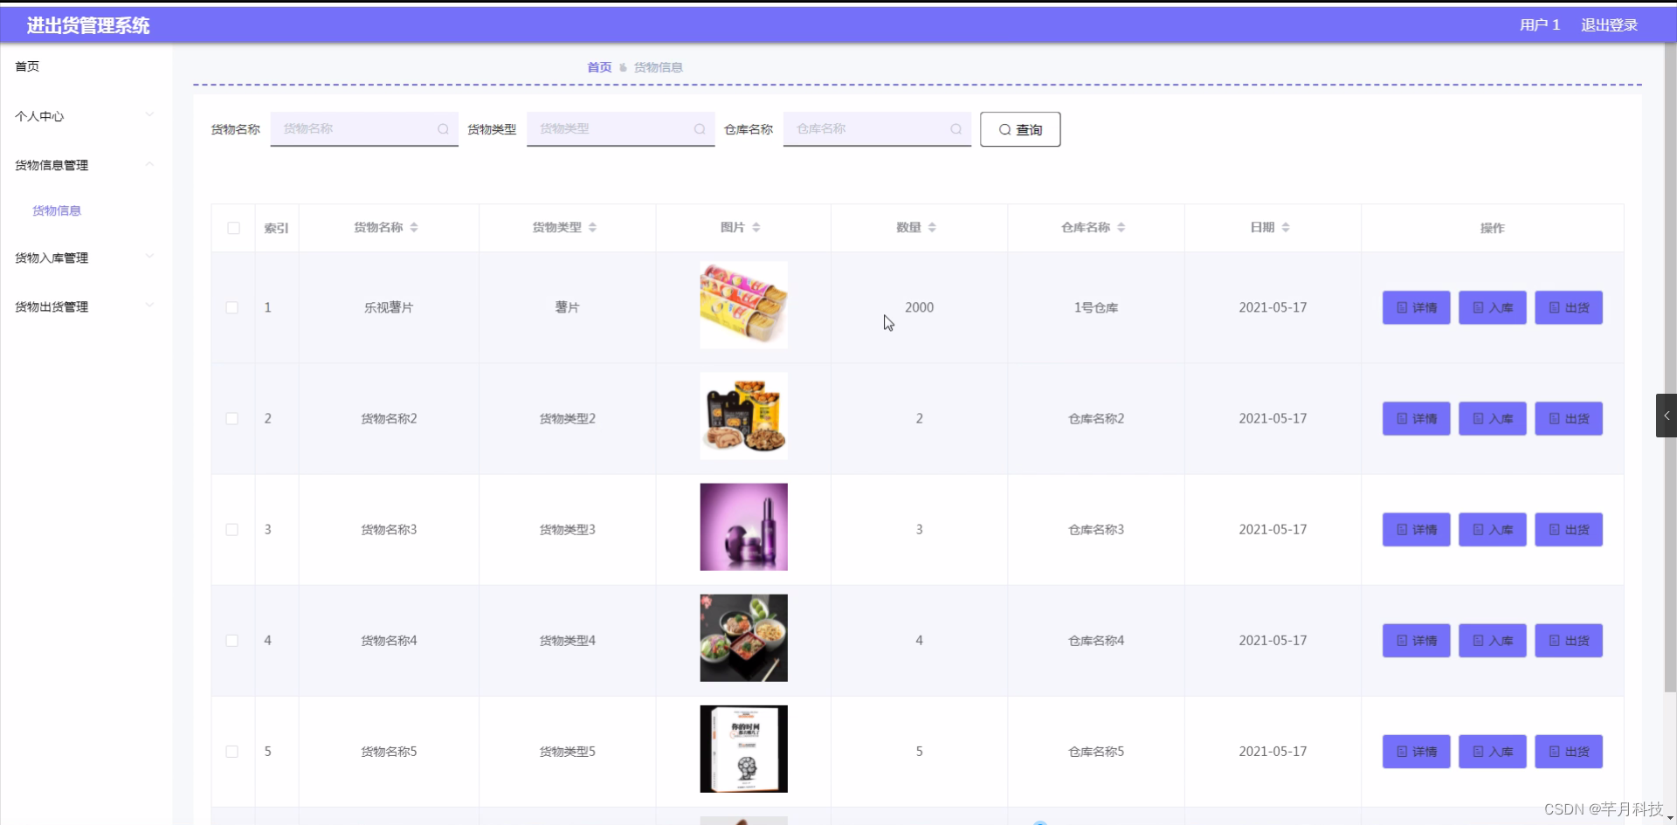This screenshot has width=1677, height=825.
Task: Click the 乐视薯片 product image thumbnail
Action: [742, 305]
